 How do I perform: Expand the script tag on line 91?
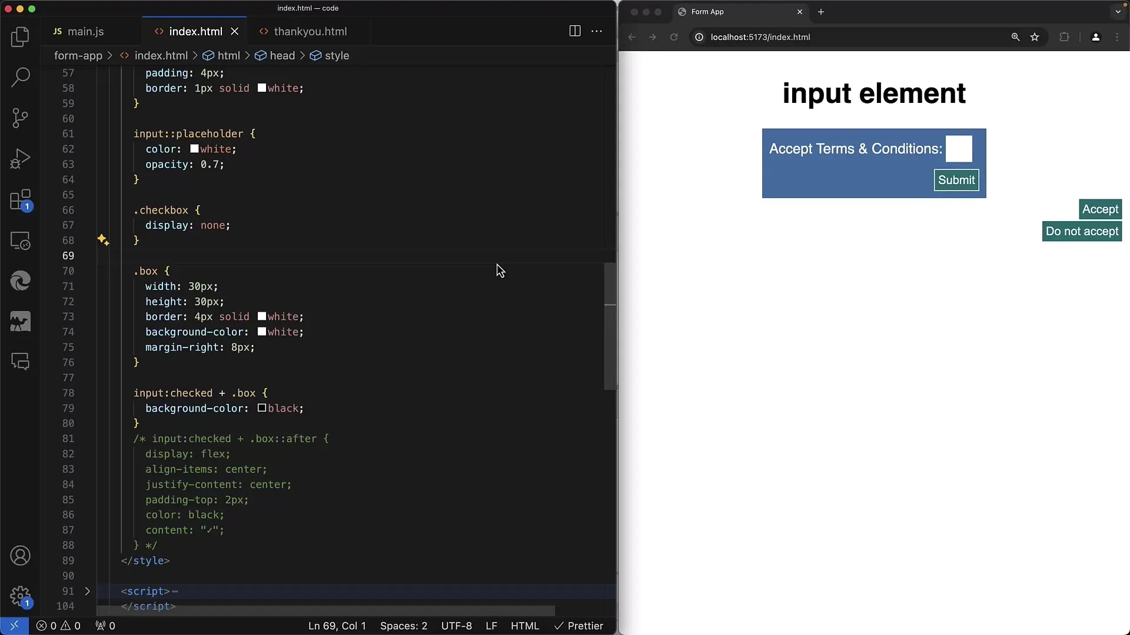[x=87, y=591]
